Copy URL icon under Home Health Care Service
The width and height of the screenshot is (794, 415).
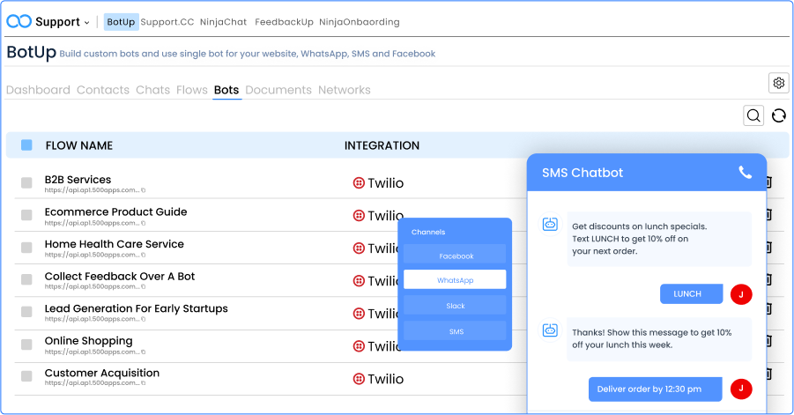[x=144, y=255]
